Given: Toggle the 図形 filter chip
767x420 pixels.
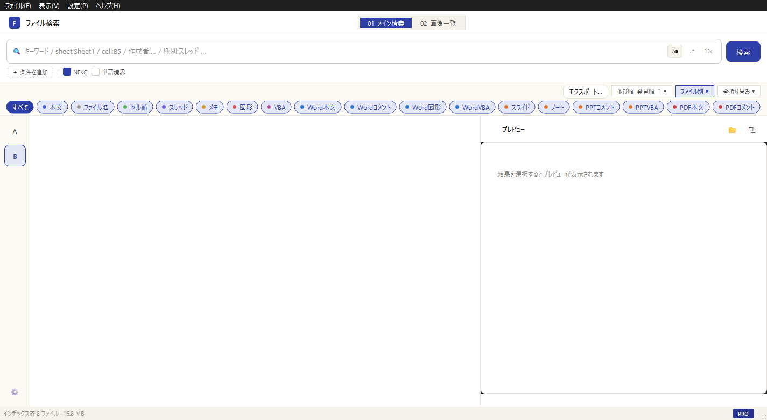Looking at the screenshot, I should tap(242, 107).
